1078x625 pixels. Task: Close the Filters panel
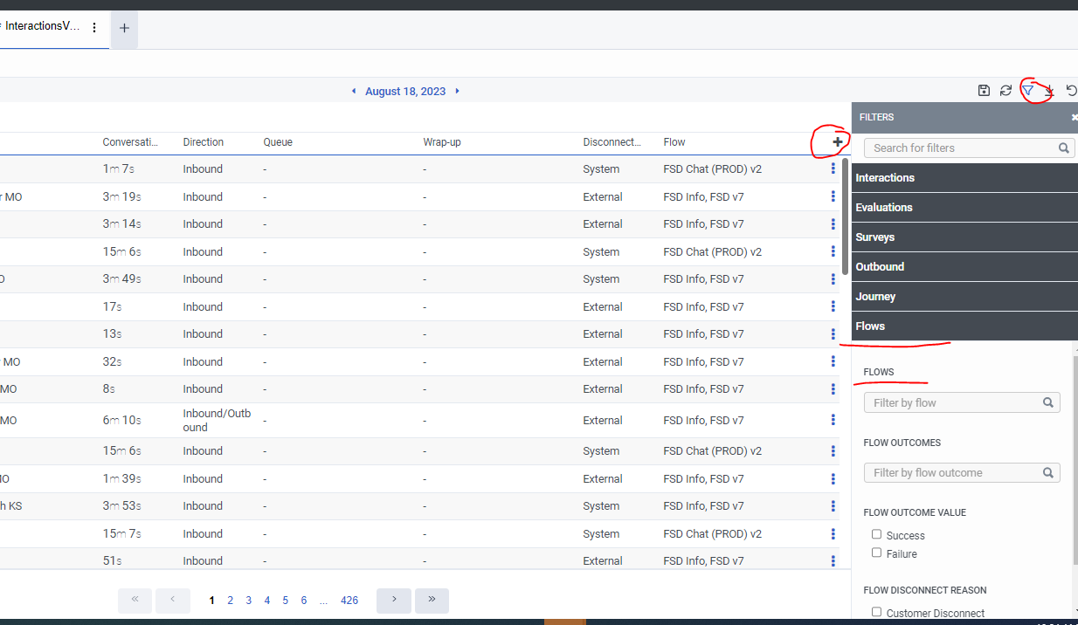coord(1074,117)
